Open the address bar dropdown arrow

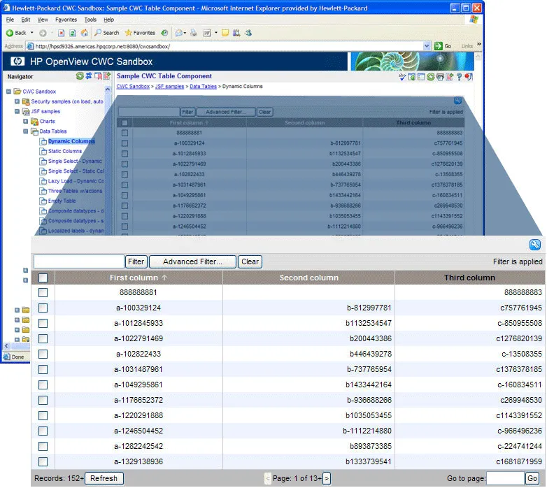click(x=427, y=46)
